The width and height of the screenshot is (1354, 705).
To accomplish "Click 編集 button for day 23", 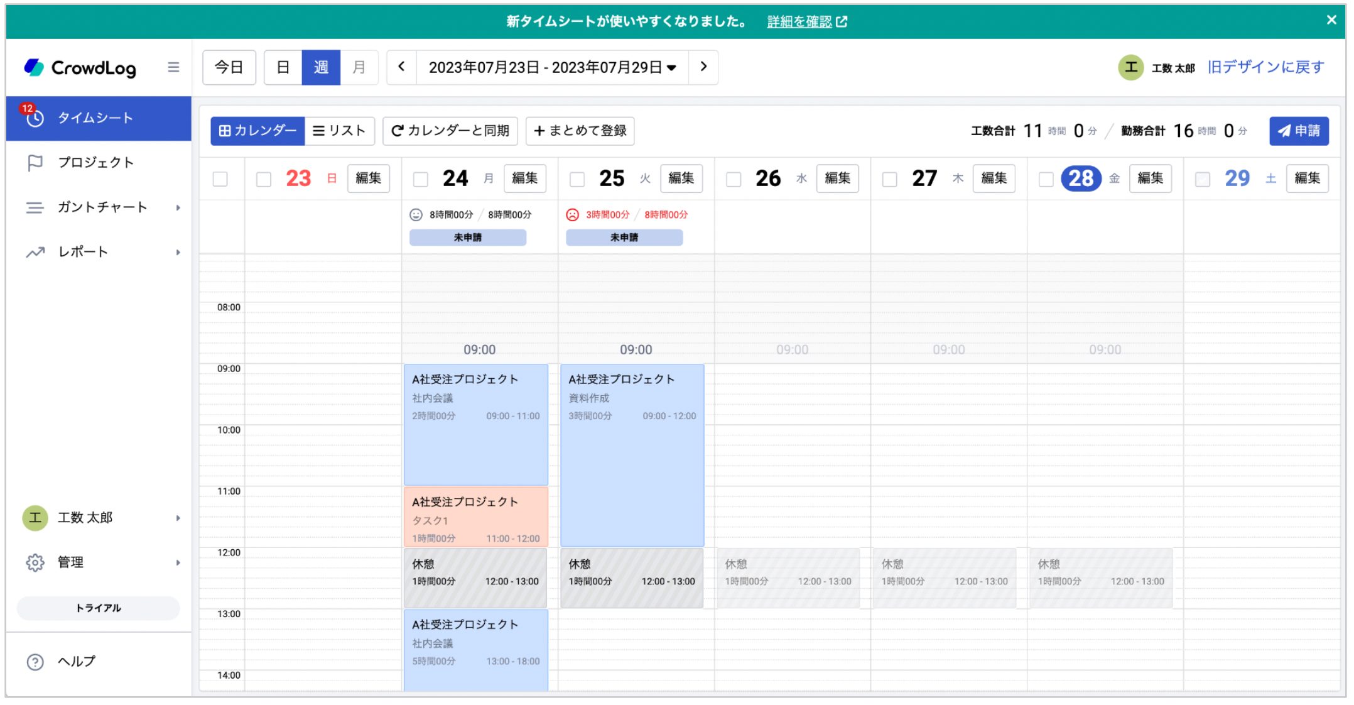I will coord(369,178).
